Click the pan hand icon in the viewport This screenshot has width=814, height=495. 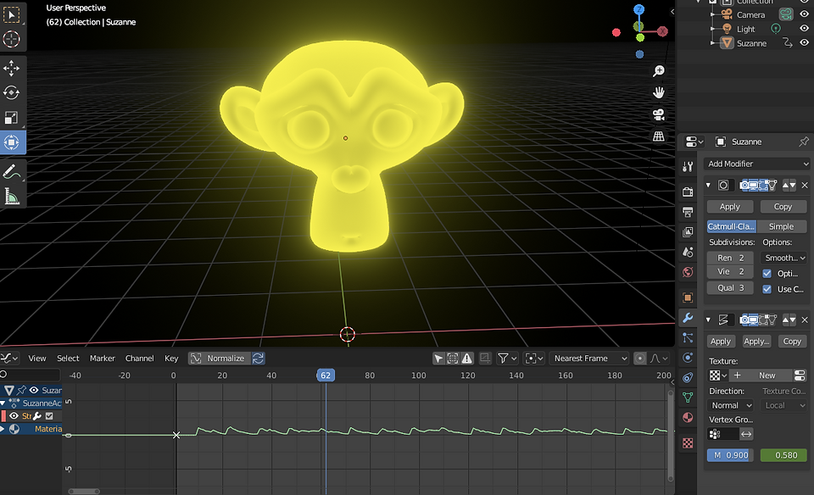pyautogui.click(x=658, y=92)
